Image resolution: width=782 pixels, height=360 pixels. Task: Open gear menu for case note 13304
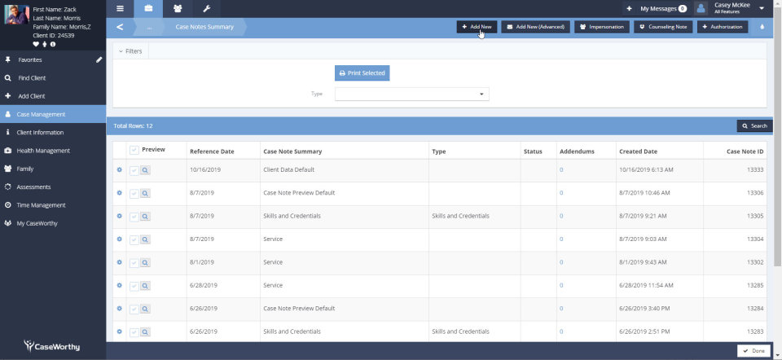pos(119,239)
